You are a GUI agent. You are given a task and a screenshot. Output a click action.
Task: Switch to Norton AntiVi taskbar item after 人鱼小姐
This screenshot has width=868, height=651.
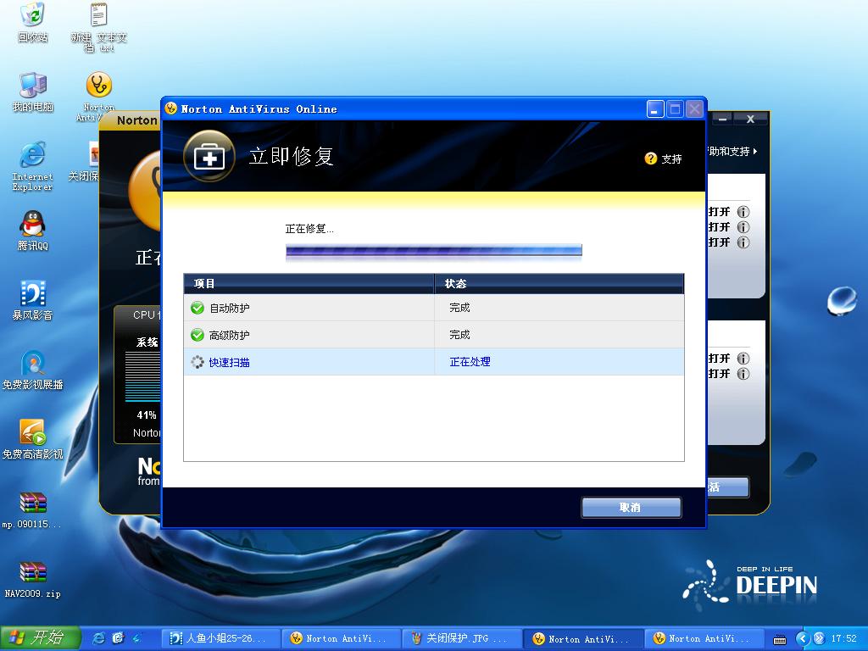click(342, 639)
